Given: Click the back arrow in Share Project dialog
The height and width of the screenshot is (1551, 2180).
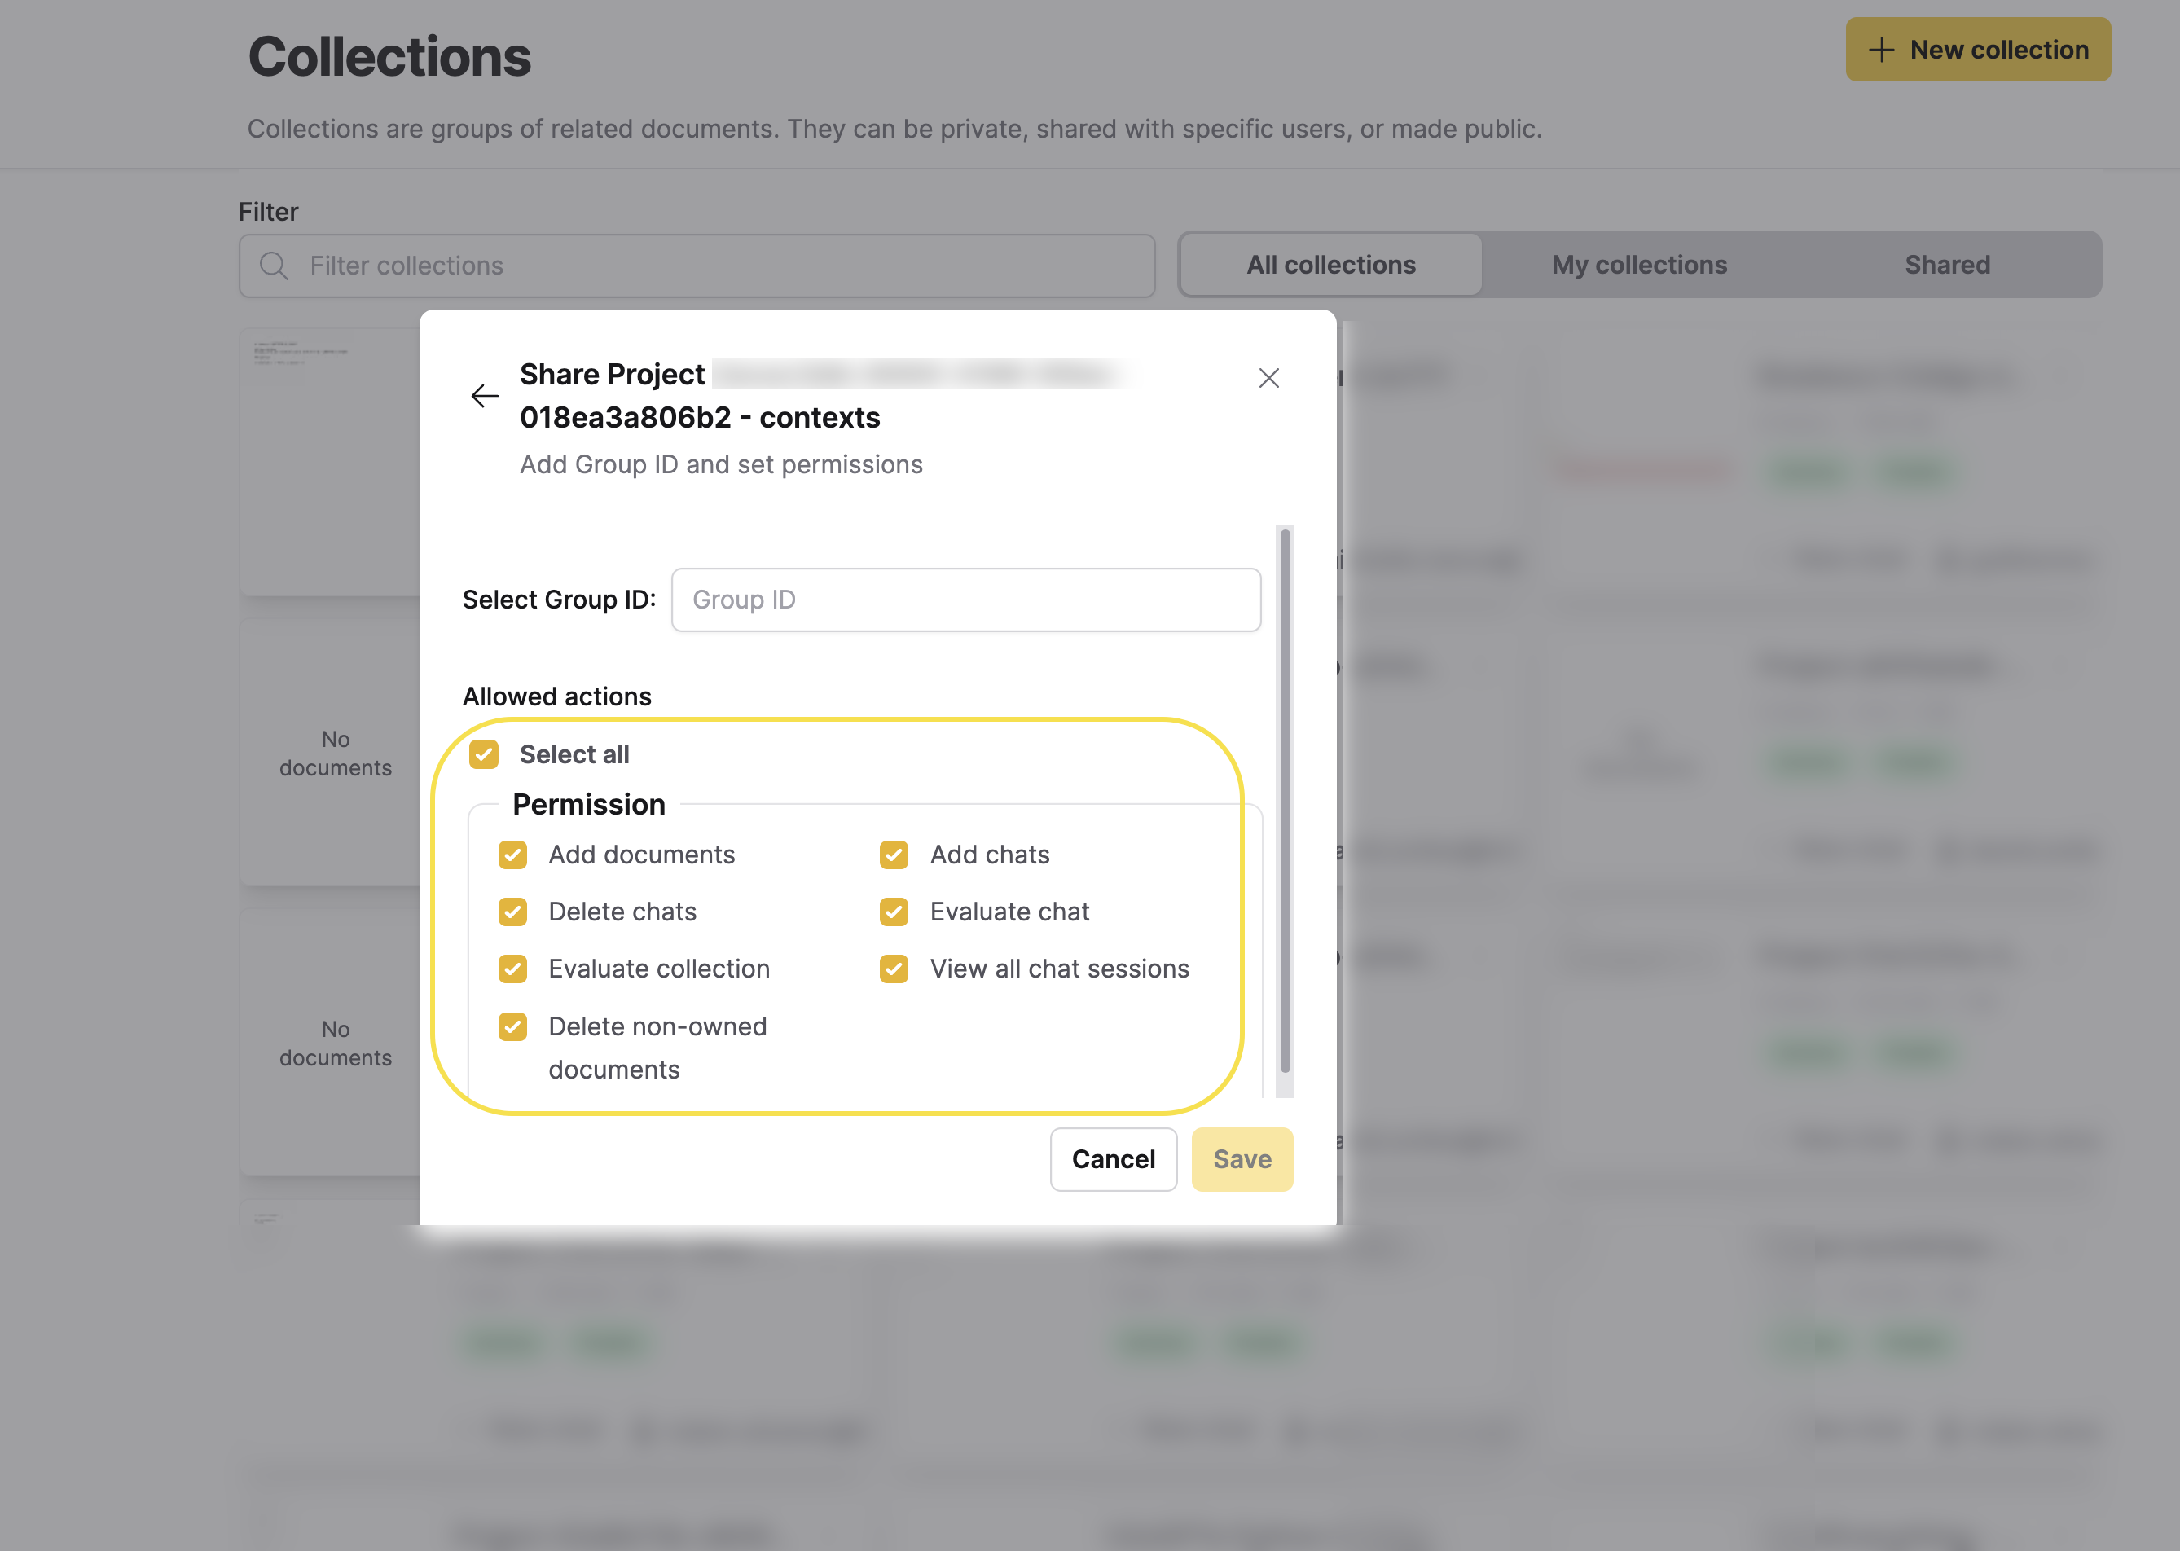Looking at the screenshot, I should 484,395.
